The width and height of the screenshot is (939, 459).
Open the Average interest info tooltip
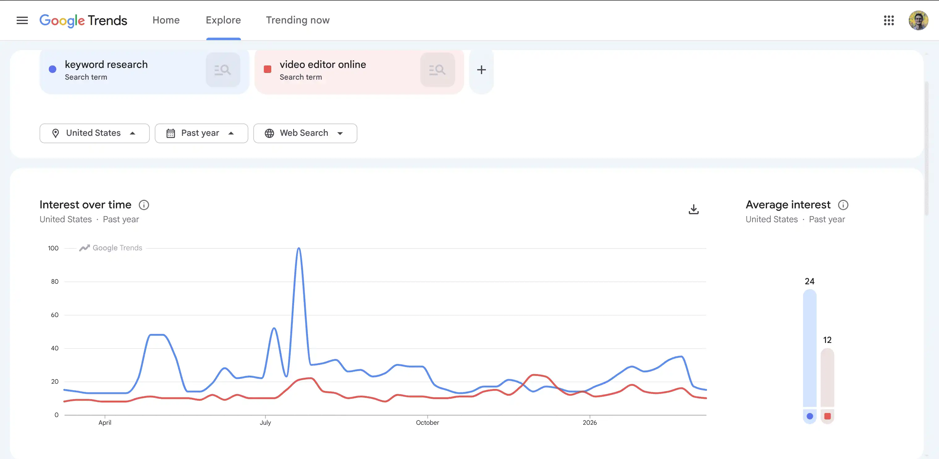[844, 205]
